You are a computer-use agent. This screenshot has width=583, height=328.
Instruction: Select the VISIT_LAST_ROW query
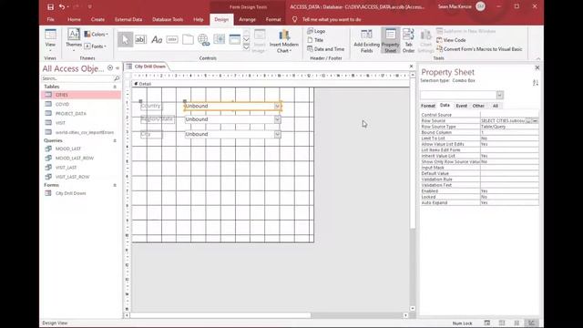tap(81, 177)
